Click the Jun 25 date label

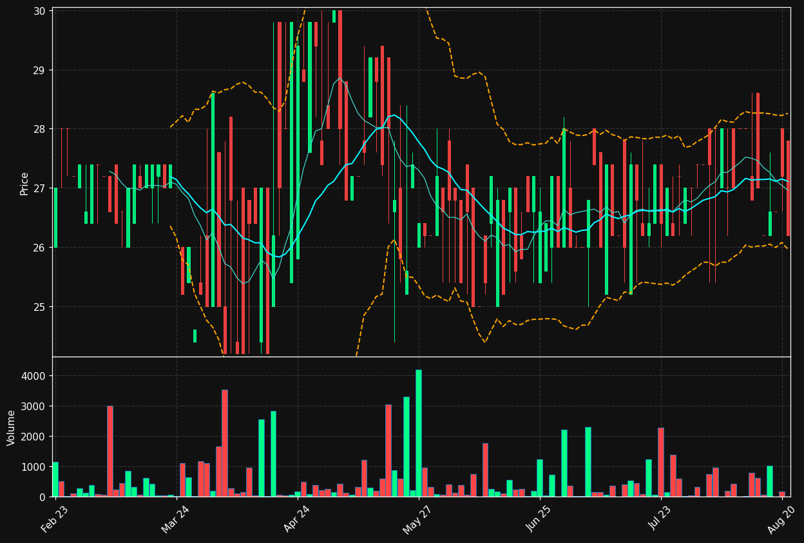(539, 520)
